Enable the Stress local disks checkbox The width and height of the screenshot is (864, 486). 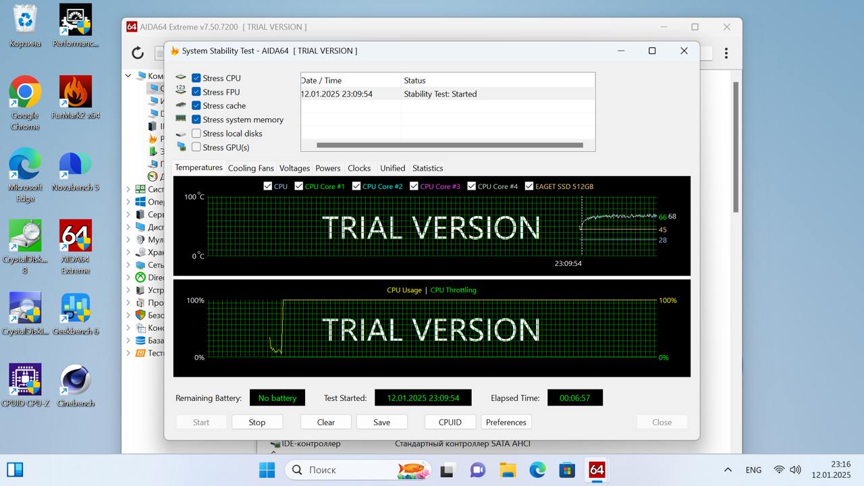point(196,134)
